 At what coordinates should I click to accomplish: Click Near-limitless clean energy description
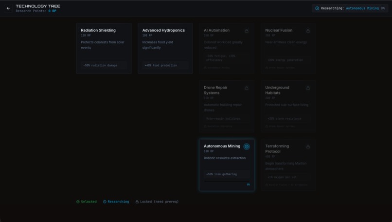tap(286, 42)
